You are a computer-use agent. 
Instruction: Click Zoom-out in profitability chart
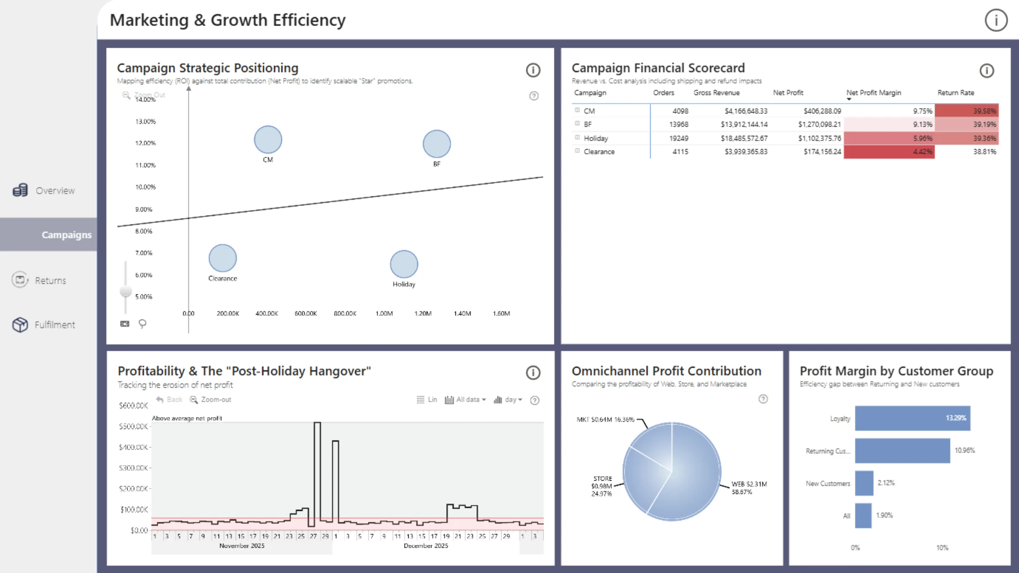211,400
